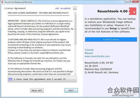Click the blue lines accept icon
The height and width of the screenshot is (98, 140).
point(10,79)
